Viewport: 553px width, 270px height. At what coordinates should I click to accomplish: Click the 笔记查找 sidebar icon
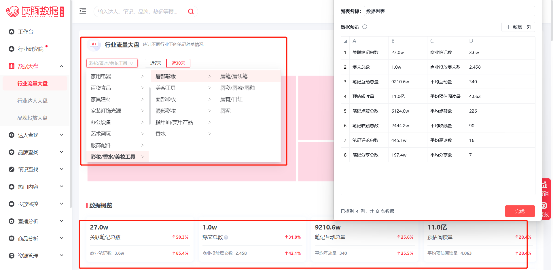pyautogui.click(x=12, y=169)
